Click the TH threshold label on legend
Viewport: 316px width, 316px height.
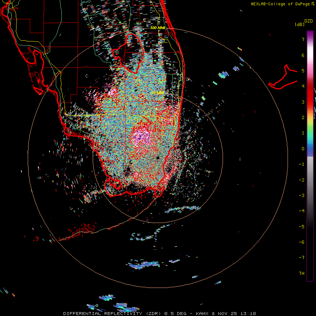point(302,274)
